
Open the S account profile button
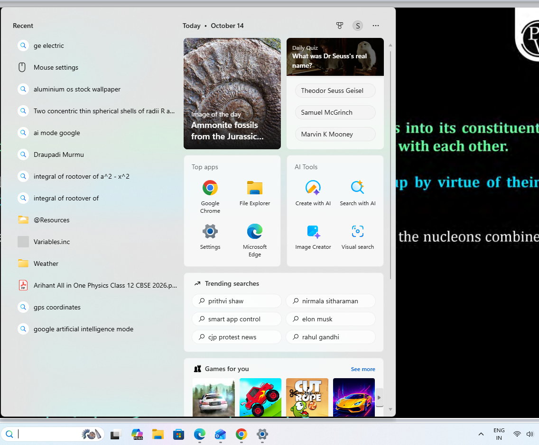pos(358,26)
